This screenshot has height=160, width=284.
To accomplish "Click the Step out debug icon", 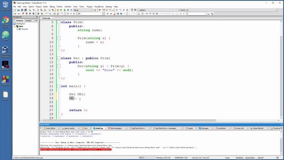I will pos(114,10).
